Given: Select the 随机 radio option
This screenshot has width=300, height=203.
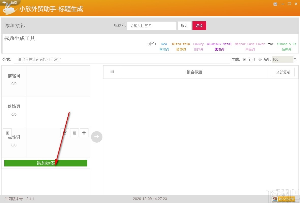Looking at the screenshot, I should click(x=260, y=59).
